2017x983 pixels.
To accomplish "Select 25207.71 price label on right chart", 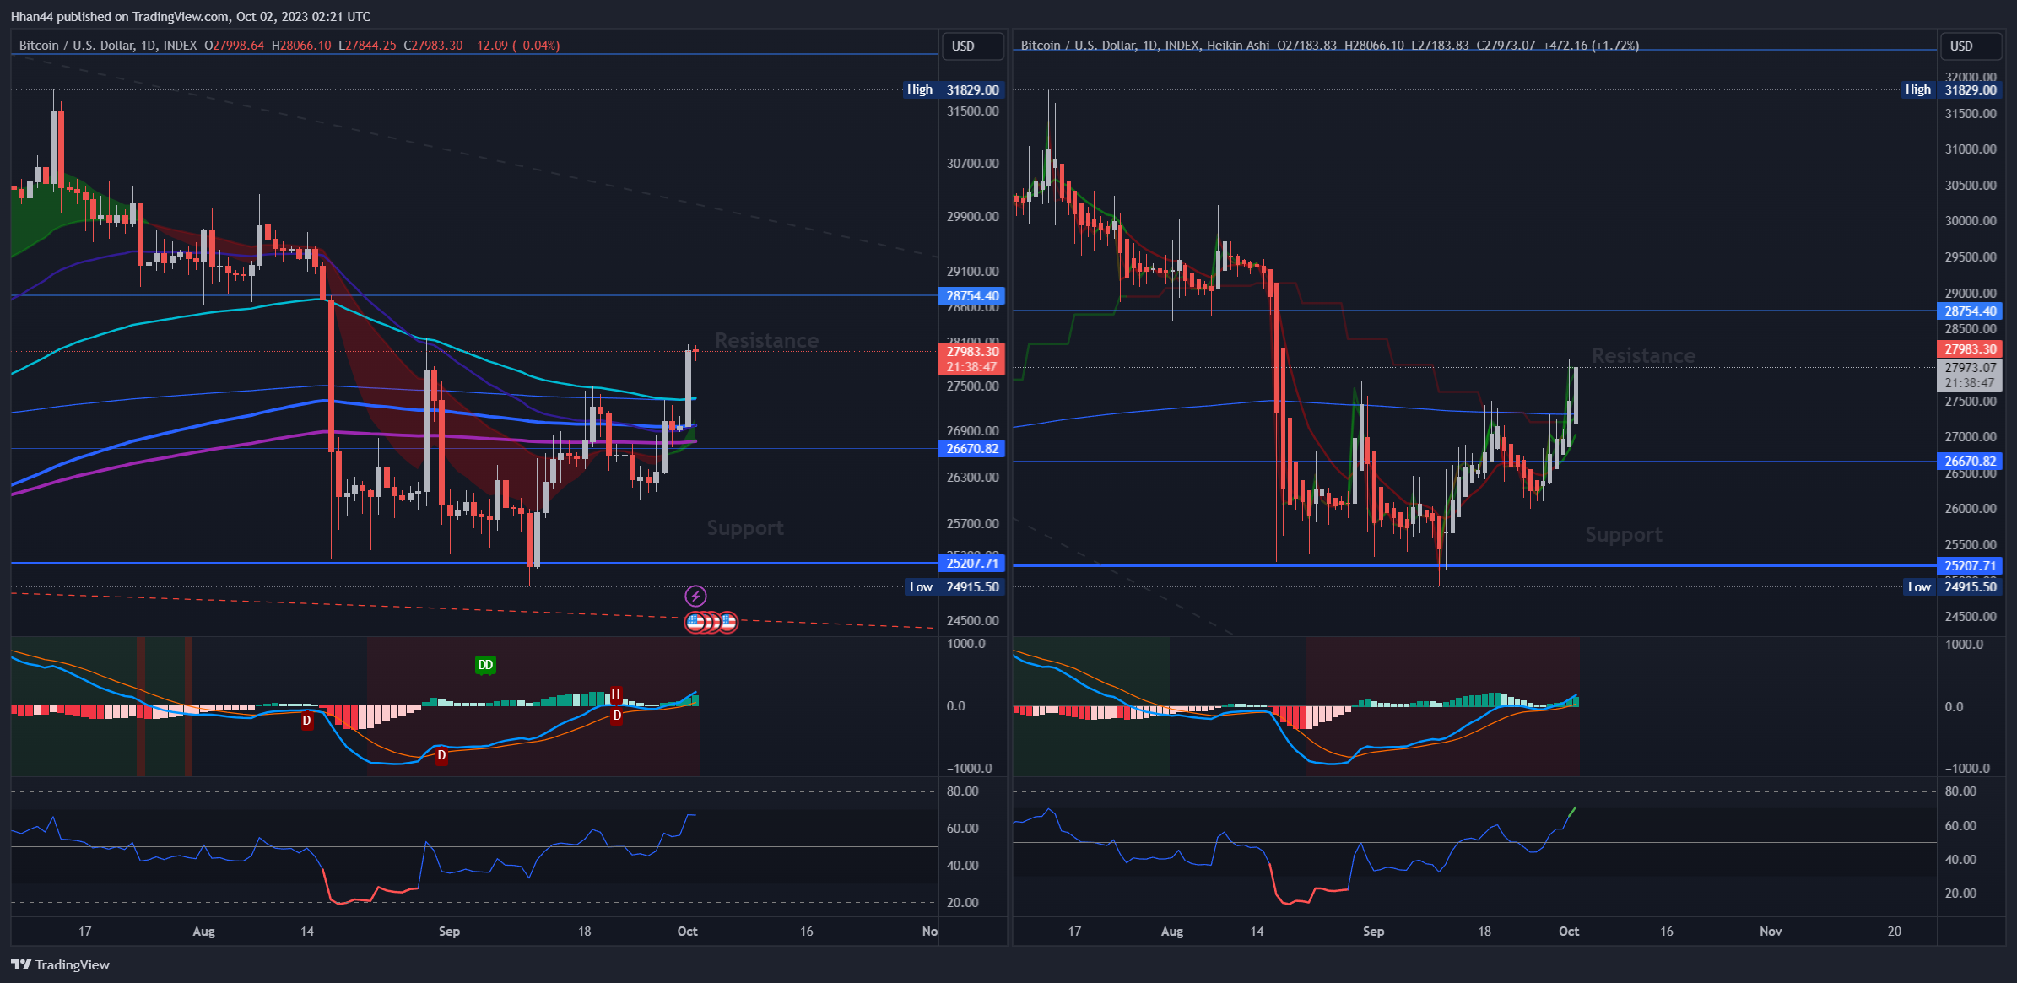I will 1970,565.
